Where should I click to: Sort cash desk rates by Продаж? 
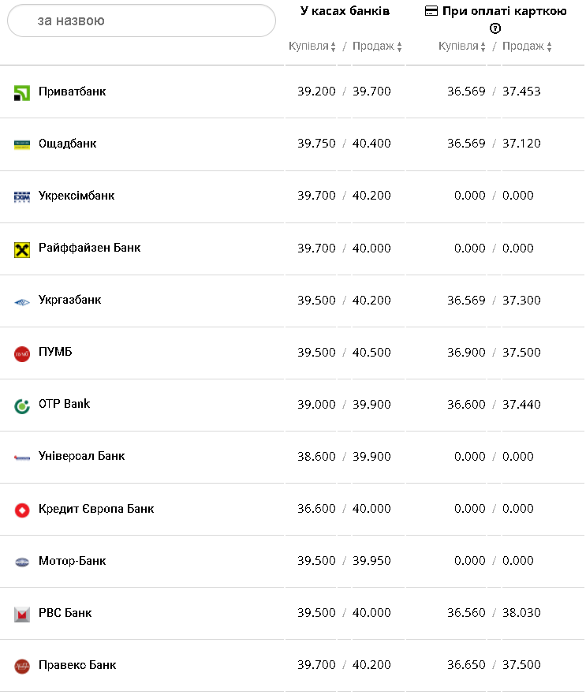tap(377, 47)
